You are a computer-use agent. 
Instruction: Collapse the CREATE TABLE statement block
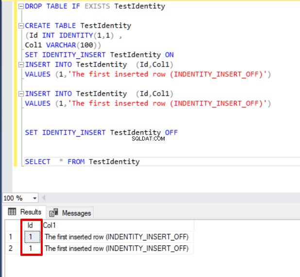21,26
